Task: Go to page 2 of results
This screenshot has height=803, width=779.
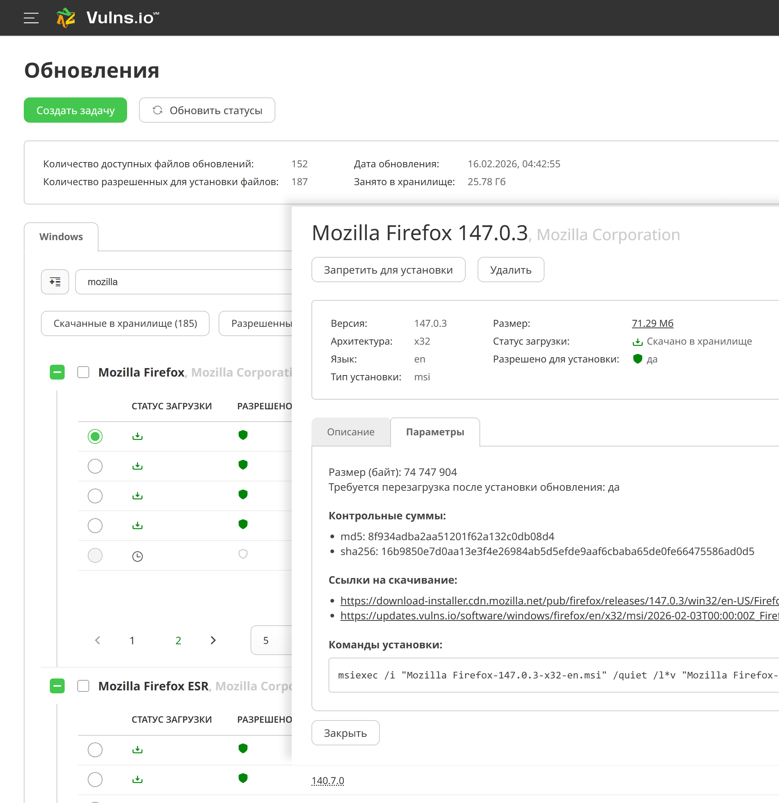Action: (178, 640)
